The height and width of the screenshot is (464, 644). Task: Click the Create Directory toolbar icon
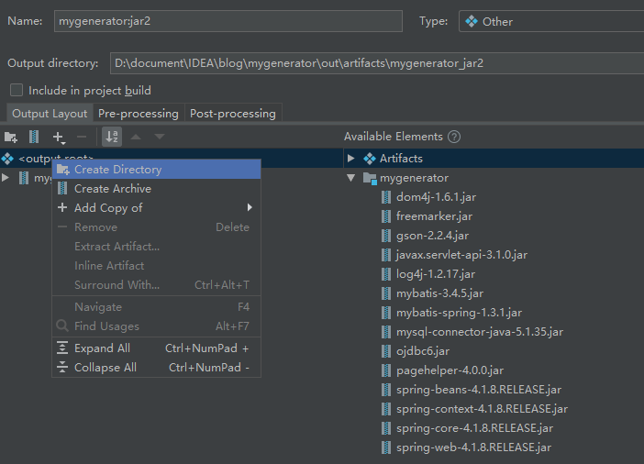point(11,137)
